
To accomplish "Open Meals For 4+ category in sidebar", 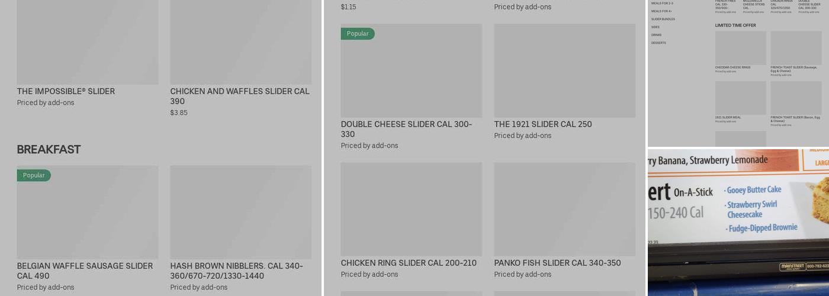I will pos(661,11).
